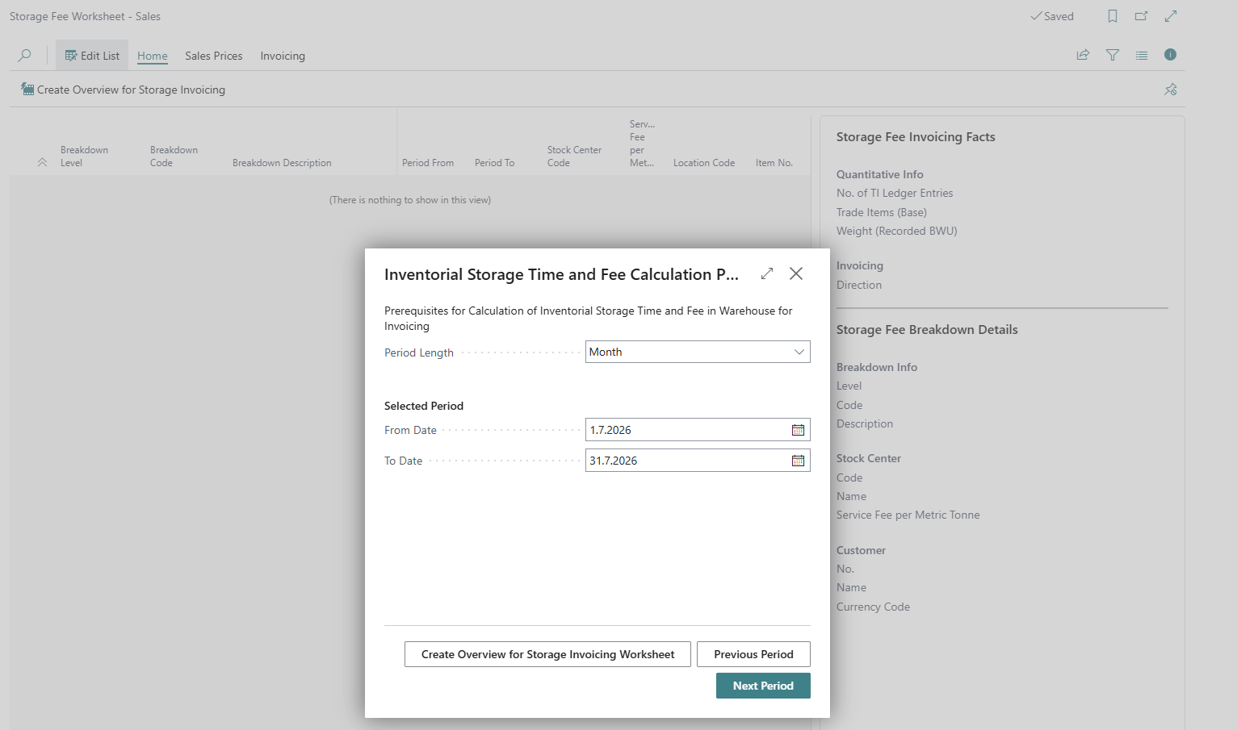1237x730 pixels.
Task: Click the Direction label under Invoicing
Action: point(859,285)
